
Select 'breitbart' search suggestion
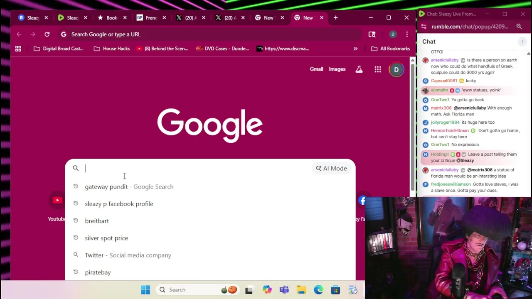210,221
